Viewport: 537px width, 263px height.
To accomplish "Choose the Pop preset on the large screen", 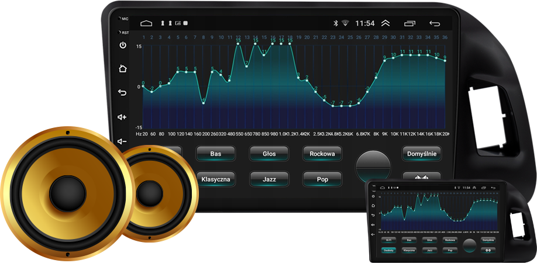I will pyautogui.click(x=322, y=179).
